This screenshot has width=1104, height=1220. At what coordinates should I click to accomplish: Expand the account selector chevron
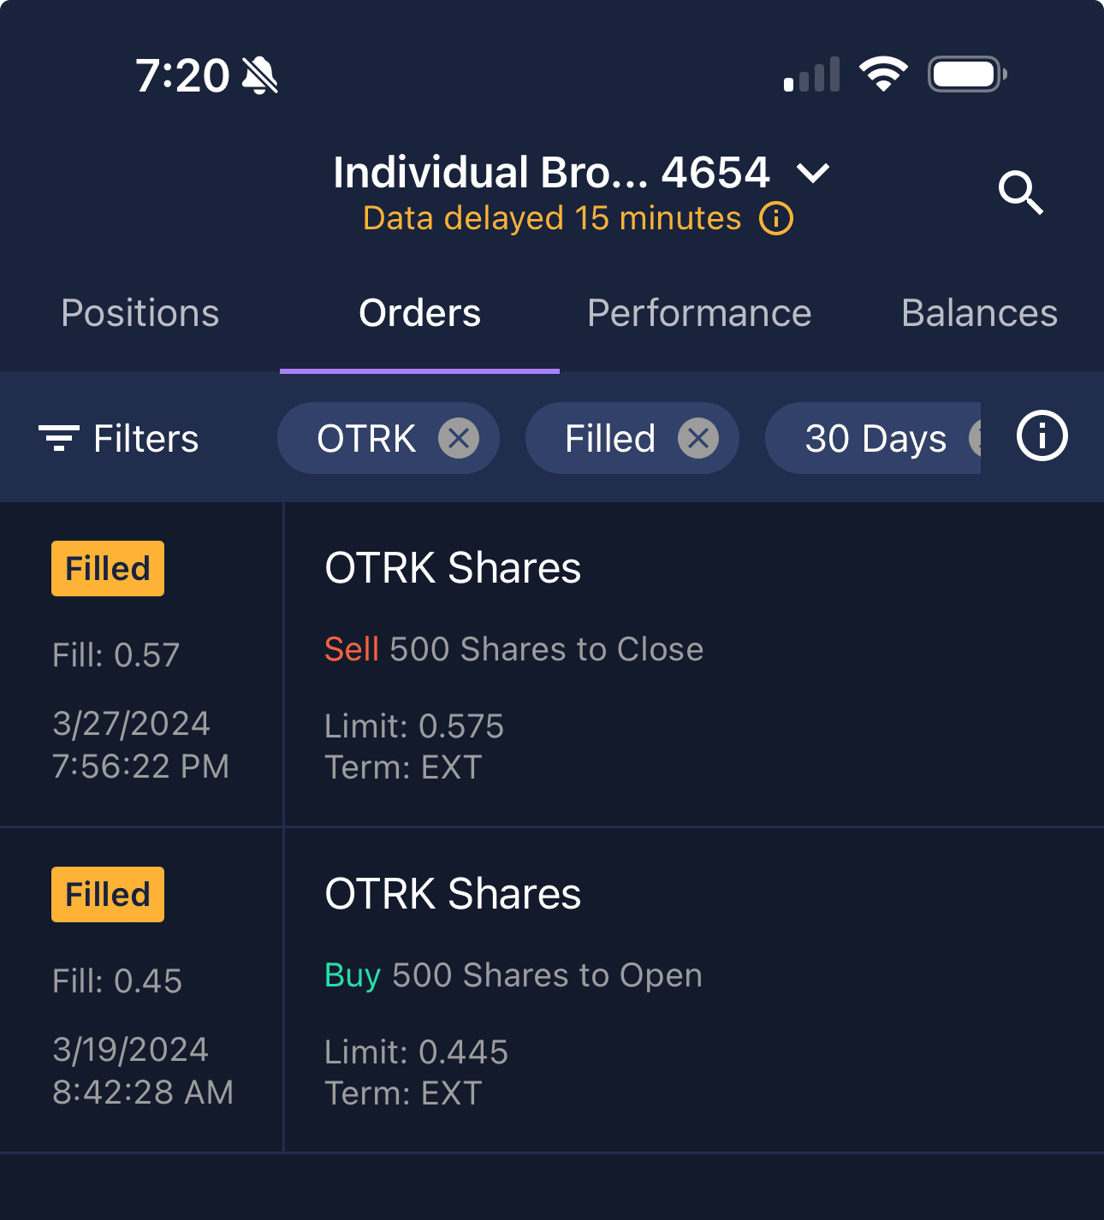click(x=812, y=174)
